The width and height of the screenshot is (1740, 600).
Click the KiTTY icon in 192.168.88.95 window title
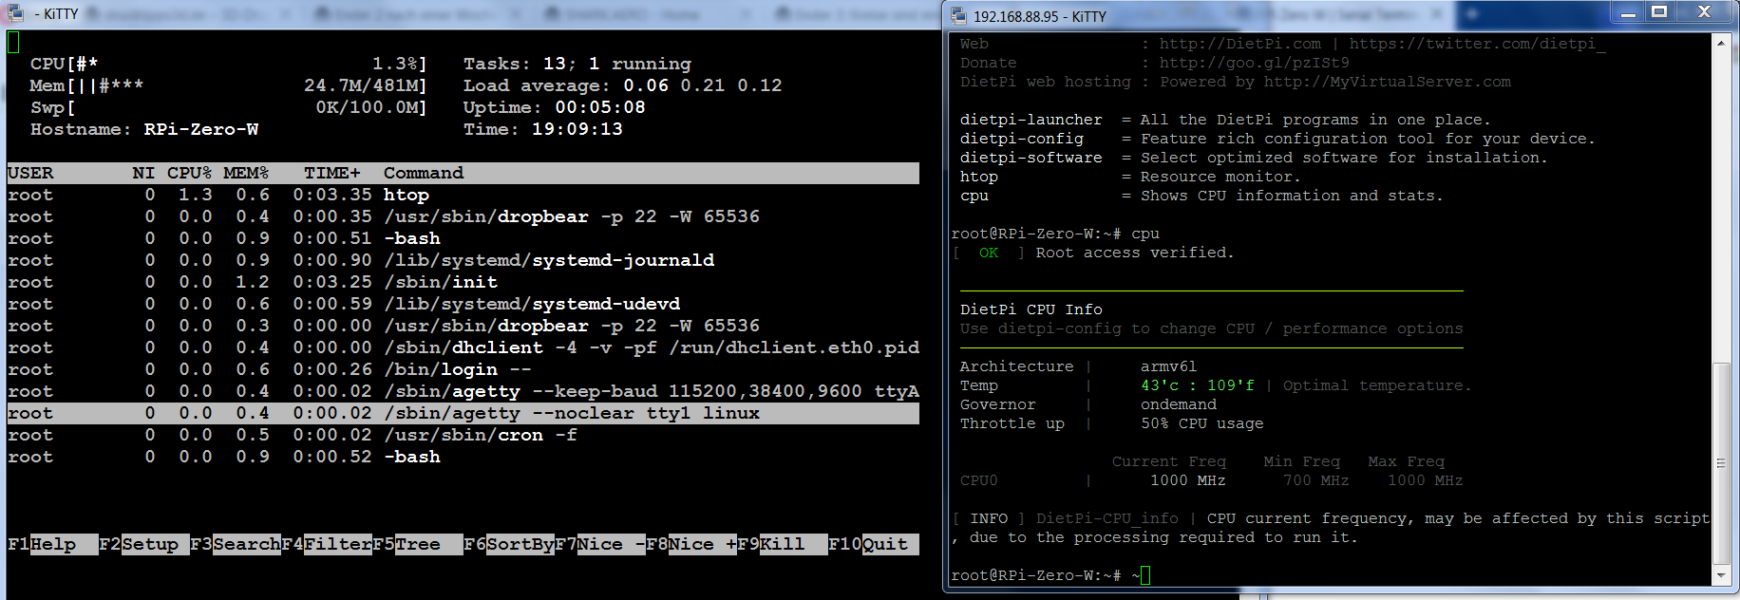pos(959,16)
